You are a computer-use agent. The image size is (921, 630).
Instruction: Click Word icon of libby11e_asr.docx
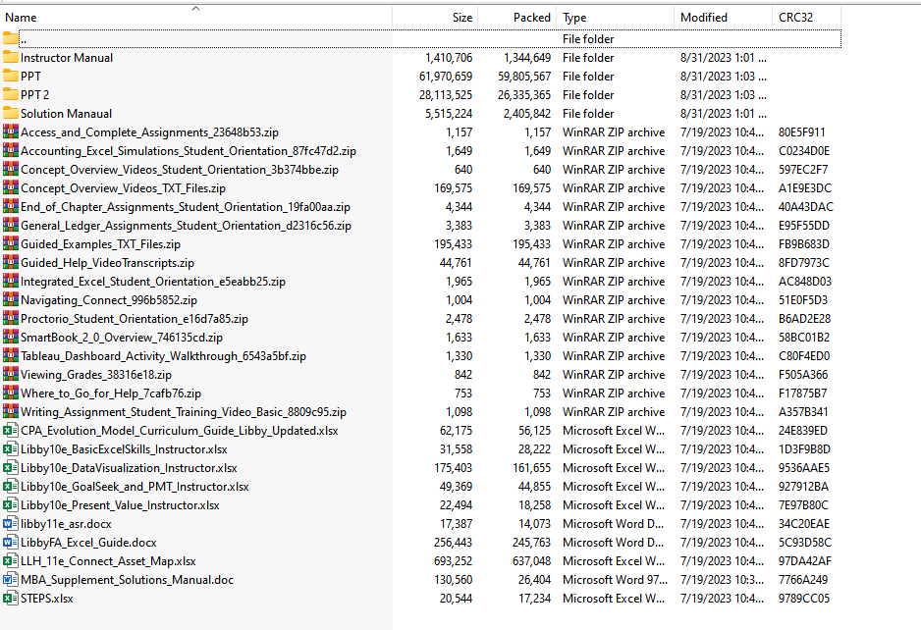click(10, 524)
